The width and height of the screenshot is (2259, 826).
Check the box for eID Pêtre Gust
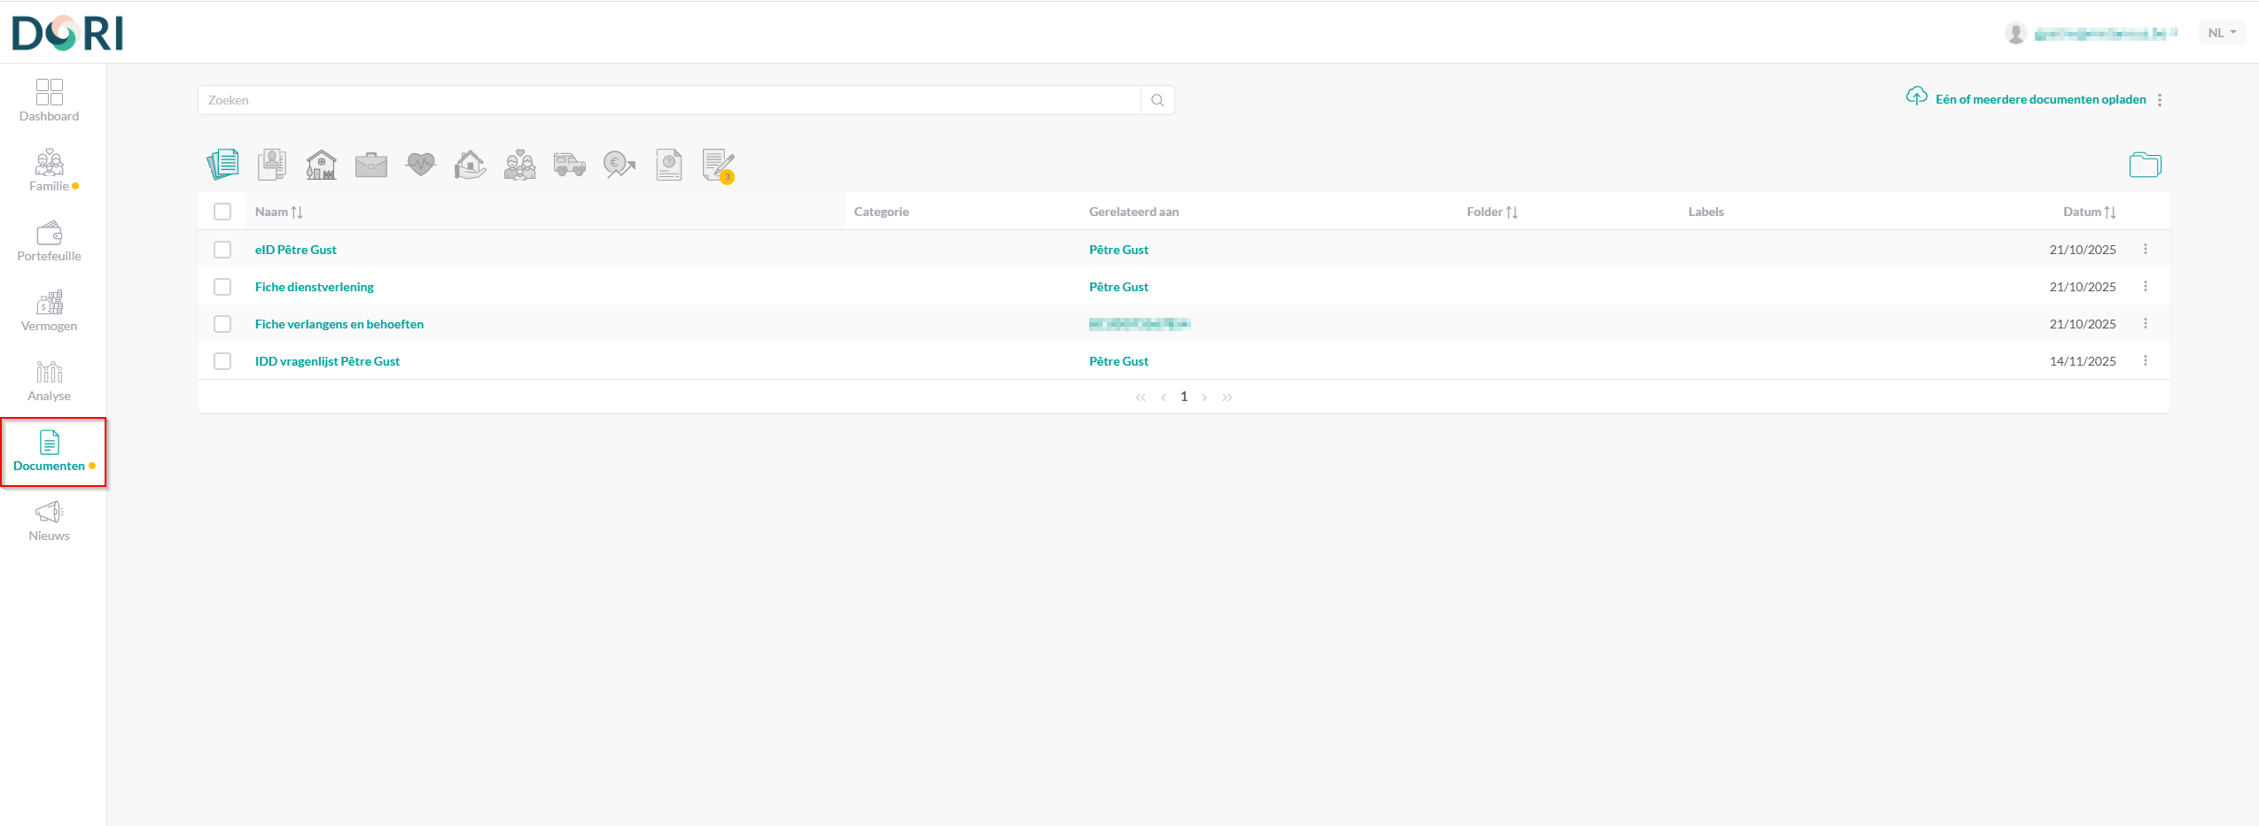(222, 250)
